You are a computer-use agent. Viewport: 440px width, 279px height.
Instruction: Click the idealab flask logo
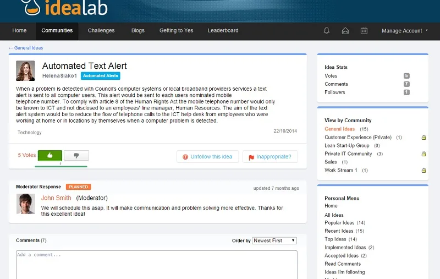click(31, 7)
